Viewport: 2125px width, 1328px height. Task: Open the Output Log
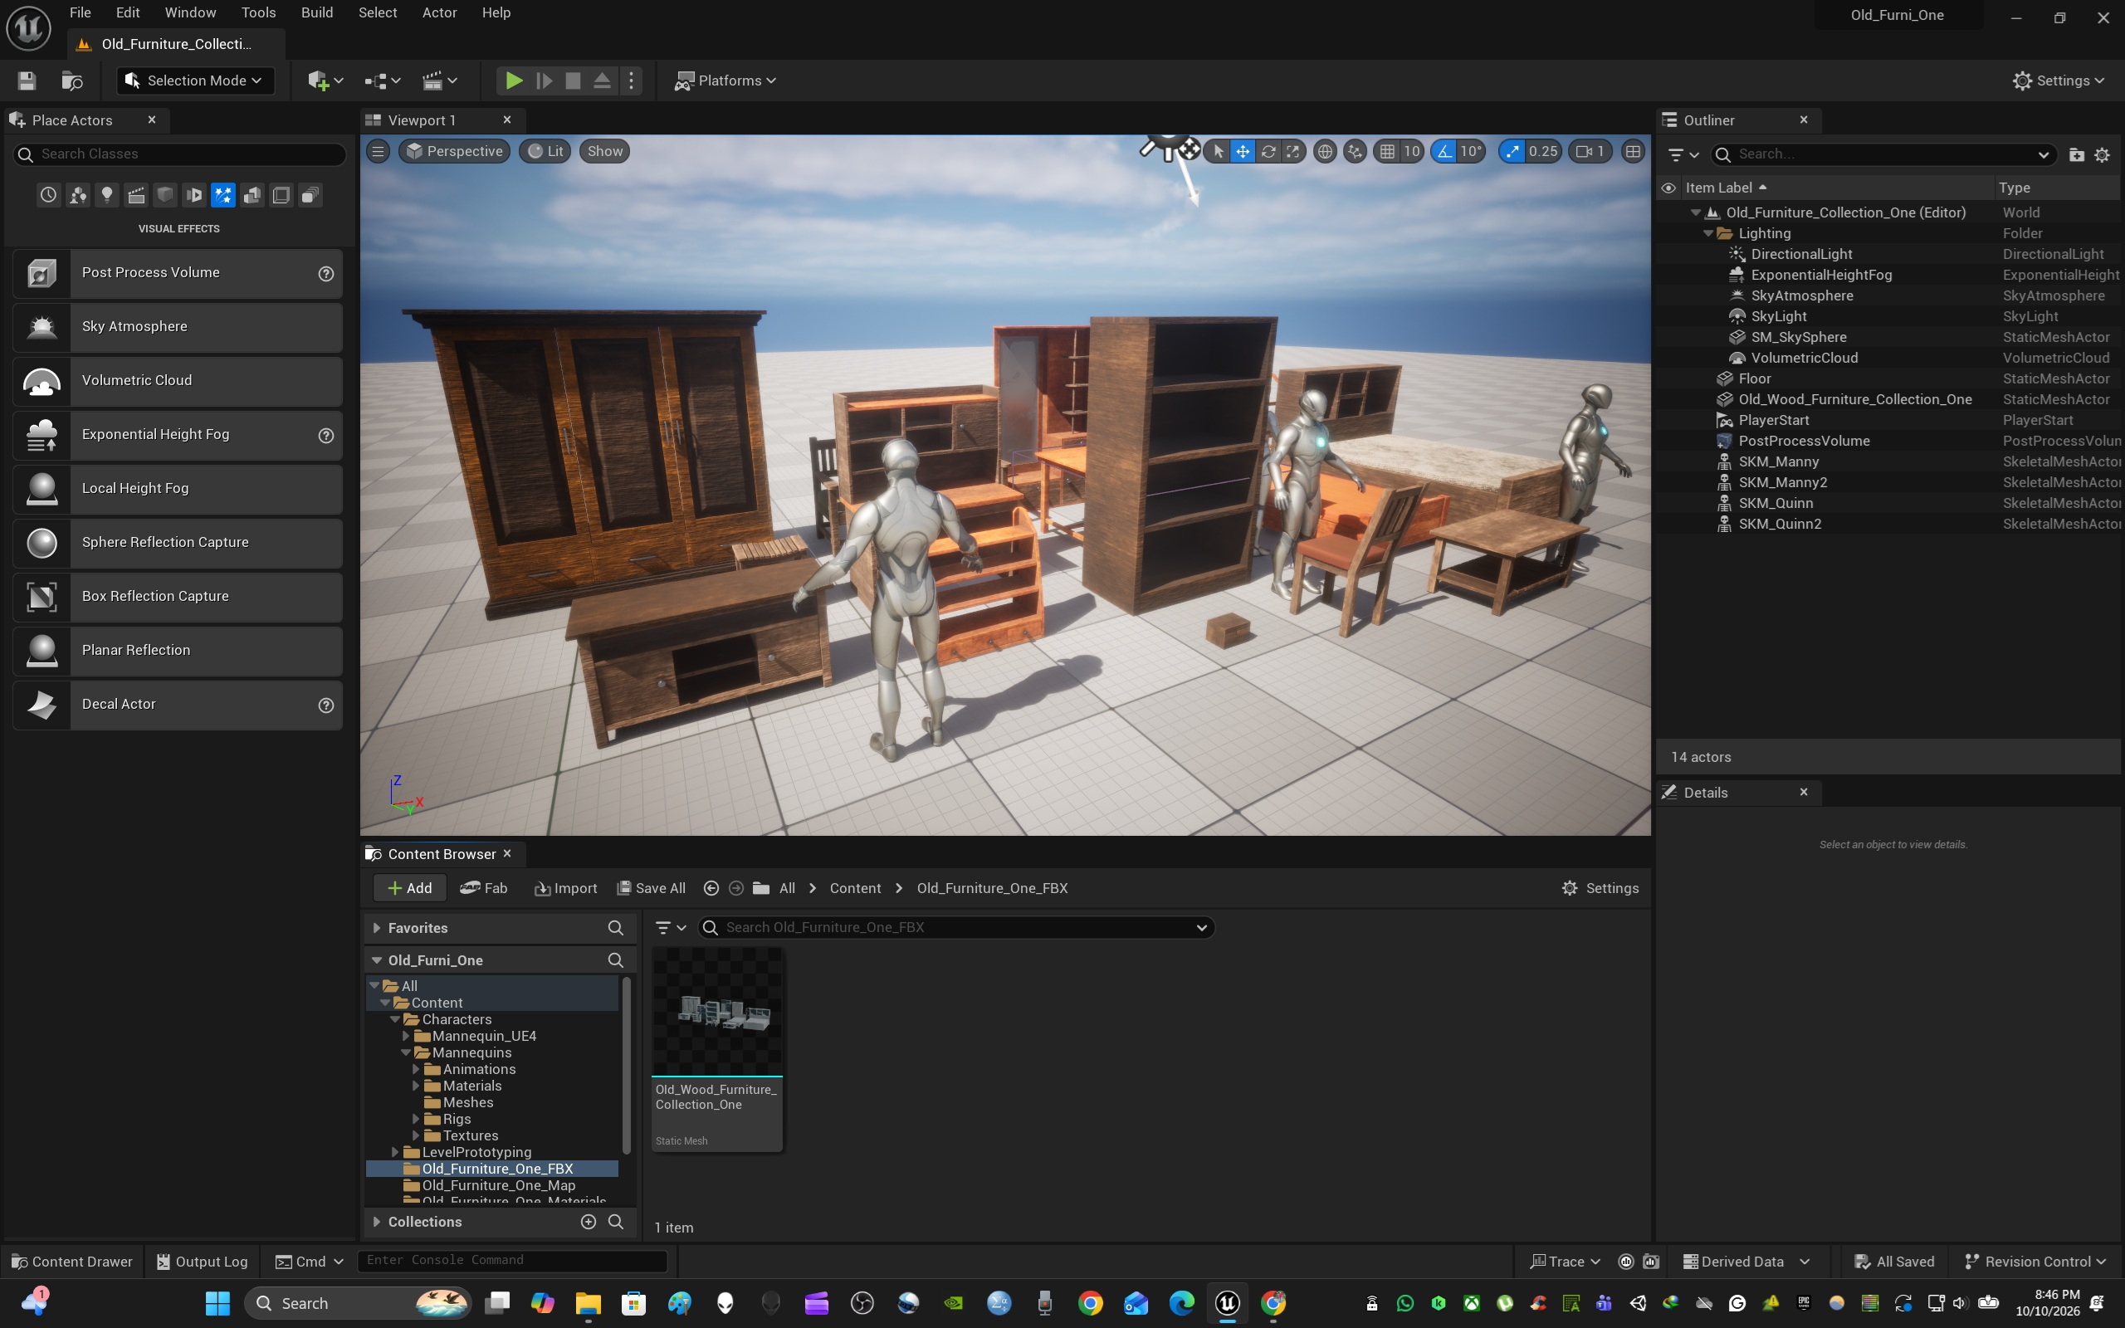(x=202, y=1262)
